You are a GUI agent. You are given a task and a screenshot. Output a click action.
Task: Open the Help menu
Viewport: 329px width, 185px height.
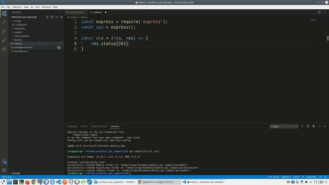tap(55, 7)
